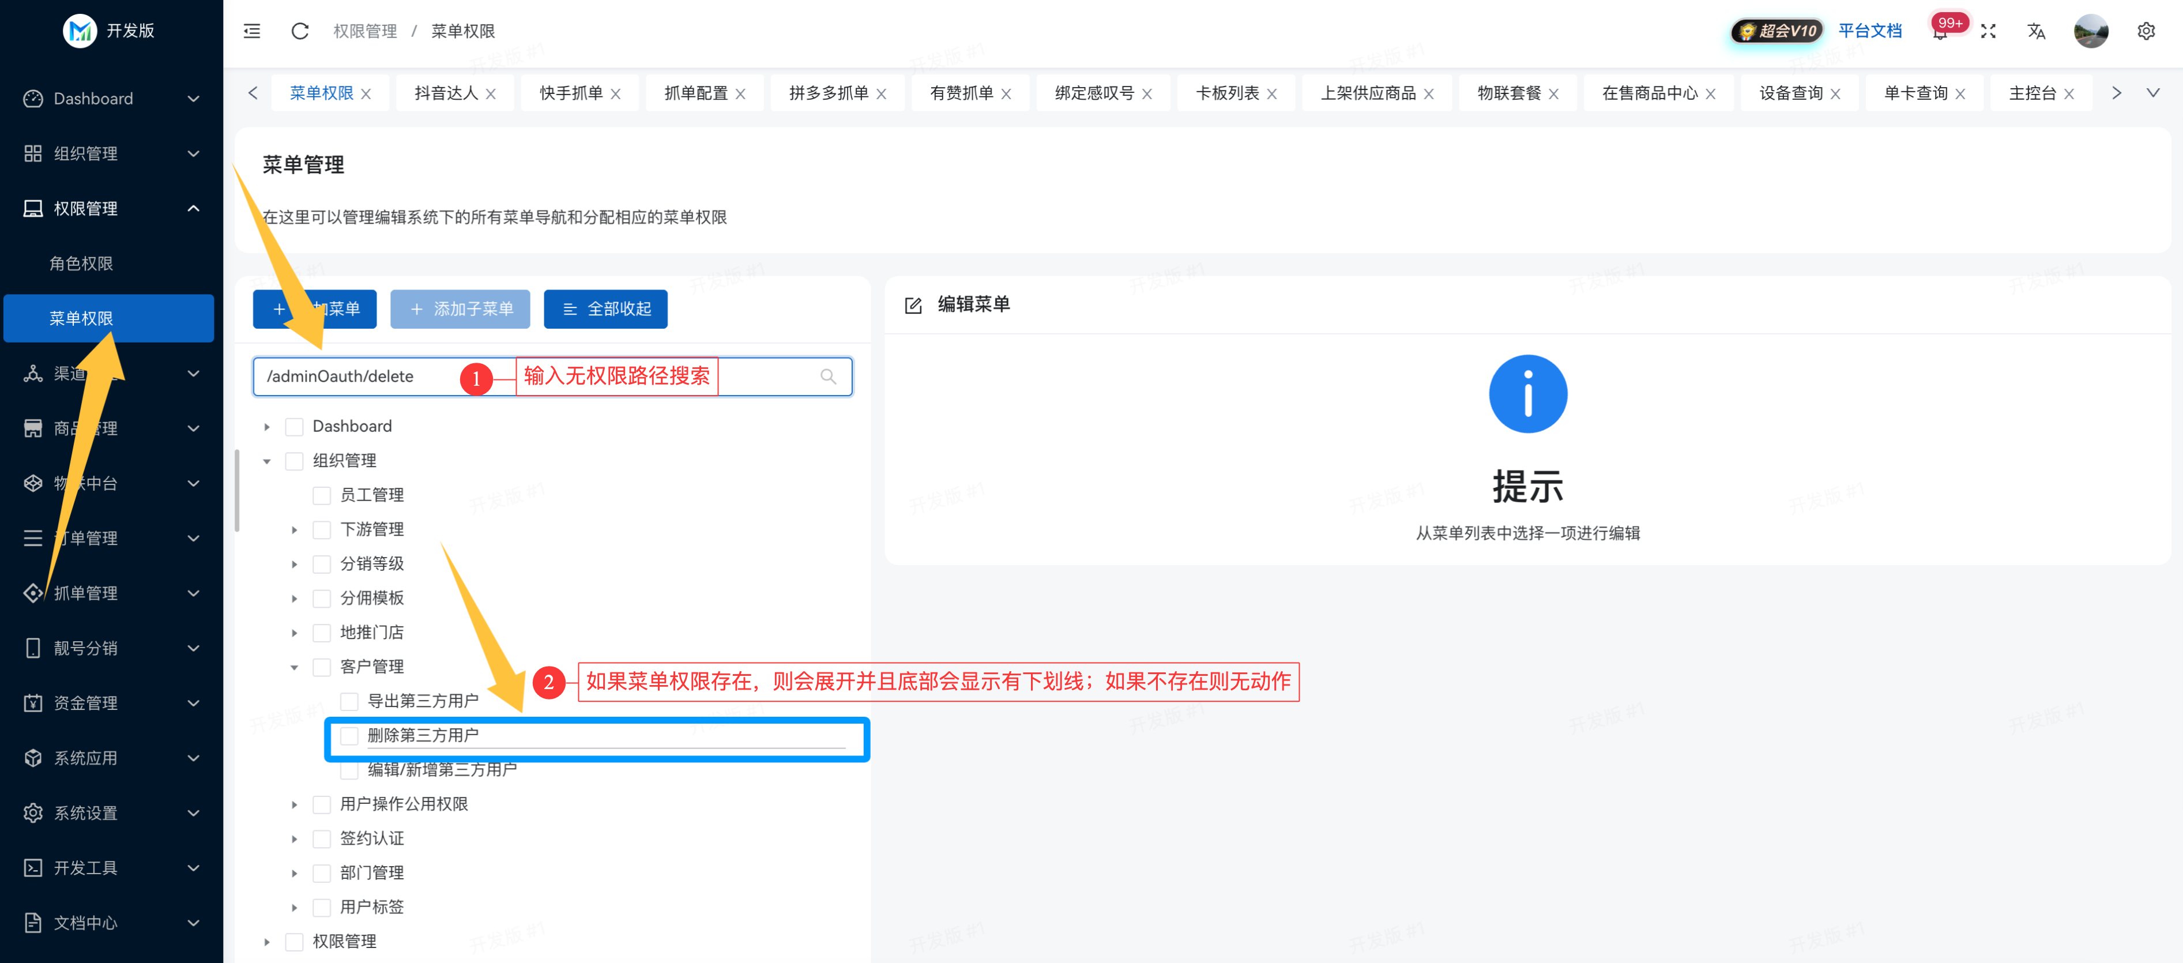Viewport: 2183px width, 963px height.
Task: Open 文档中心 using its document sidebar icon
Action: (x=32, y=922)
